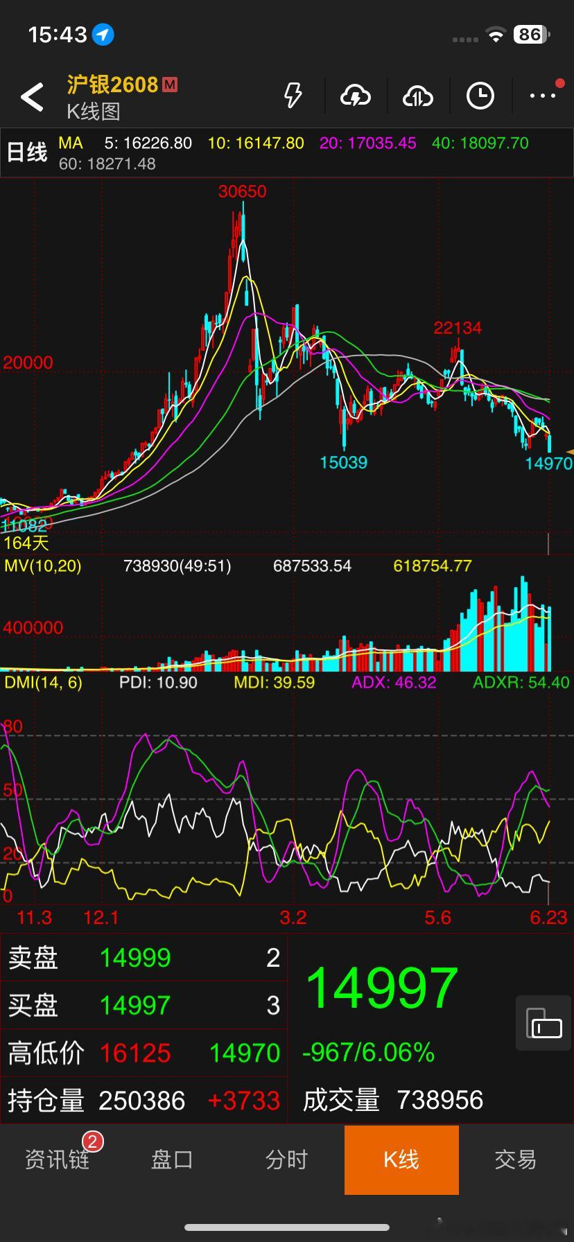Tap the 成交量 value 738956
The image size is (574, 1242).
point(440,1100)
